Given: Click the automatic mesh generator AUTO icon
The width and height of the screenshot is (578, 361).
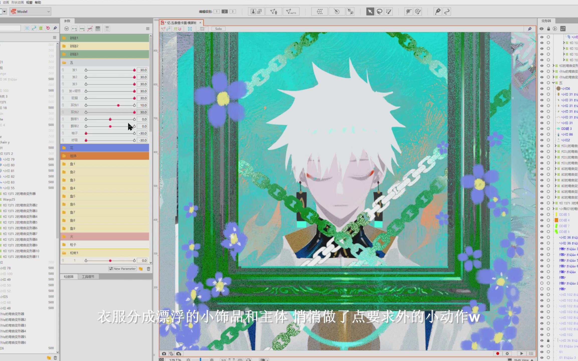Looking at the screenshot, I should [x=291, y=12].
